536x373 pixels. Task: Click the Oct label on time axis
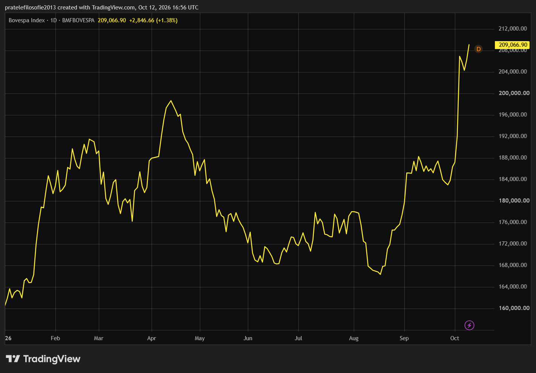455,338
